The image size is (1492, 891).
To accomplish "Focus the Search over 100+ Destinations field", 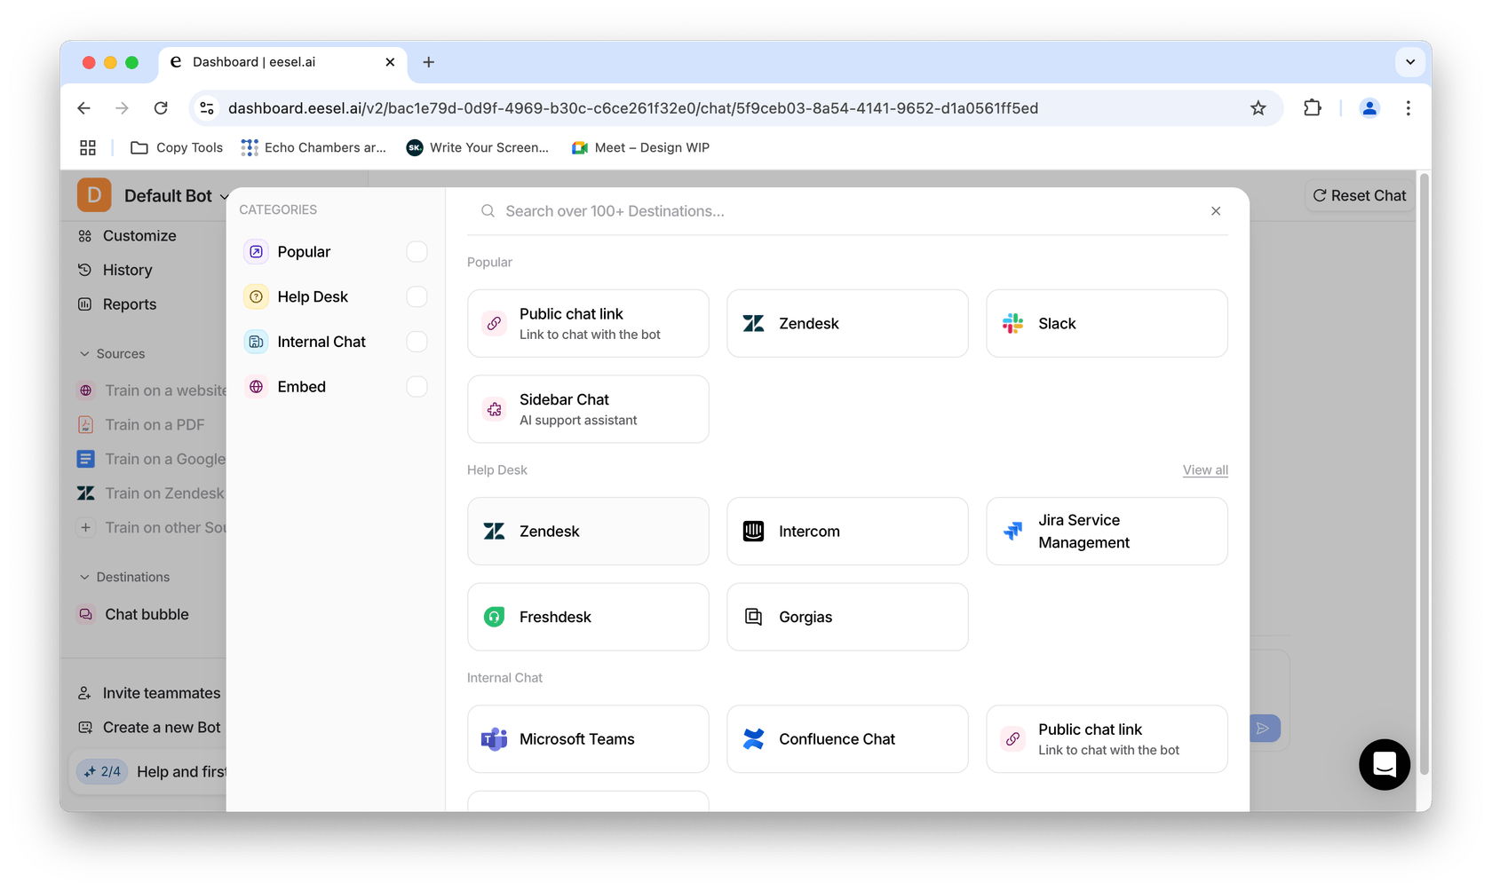I will coord(844,211).
